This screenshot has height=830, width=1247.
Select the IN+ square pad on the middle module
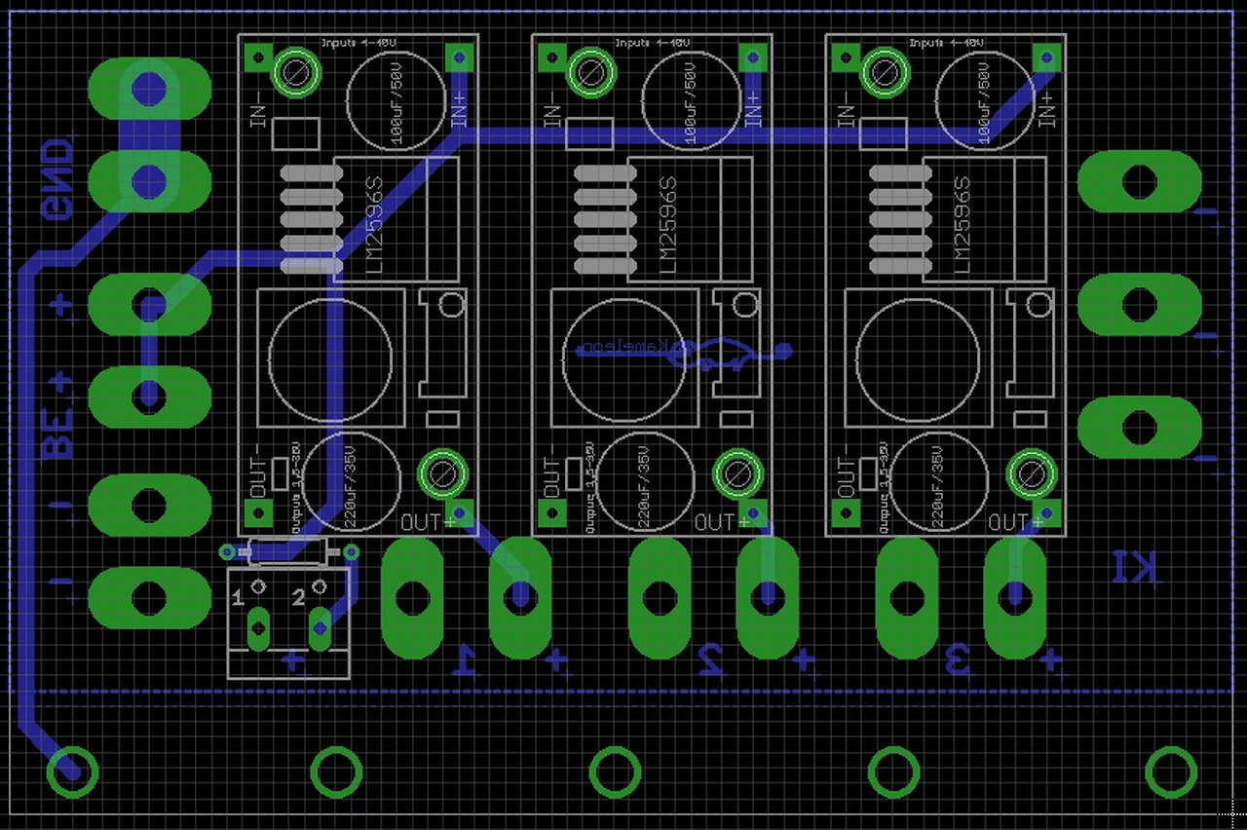pyautogui.click(x=753, y=57)
